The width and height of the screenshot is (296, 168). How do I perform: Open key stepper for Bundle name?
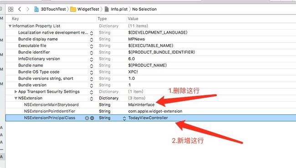point(92,66)
